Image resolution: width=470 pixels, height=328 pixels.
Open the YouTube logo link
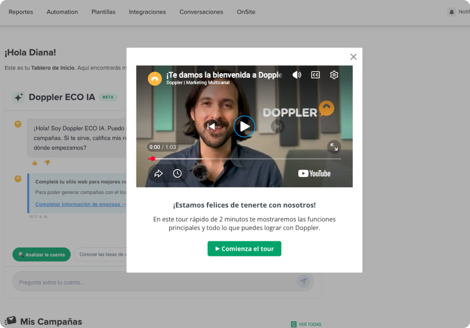tap(314, 173)
